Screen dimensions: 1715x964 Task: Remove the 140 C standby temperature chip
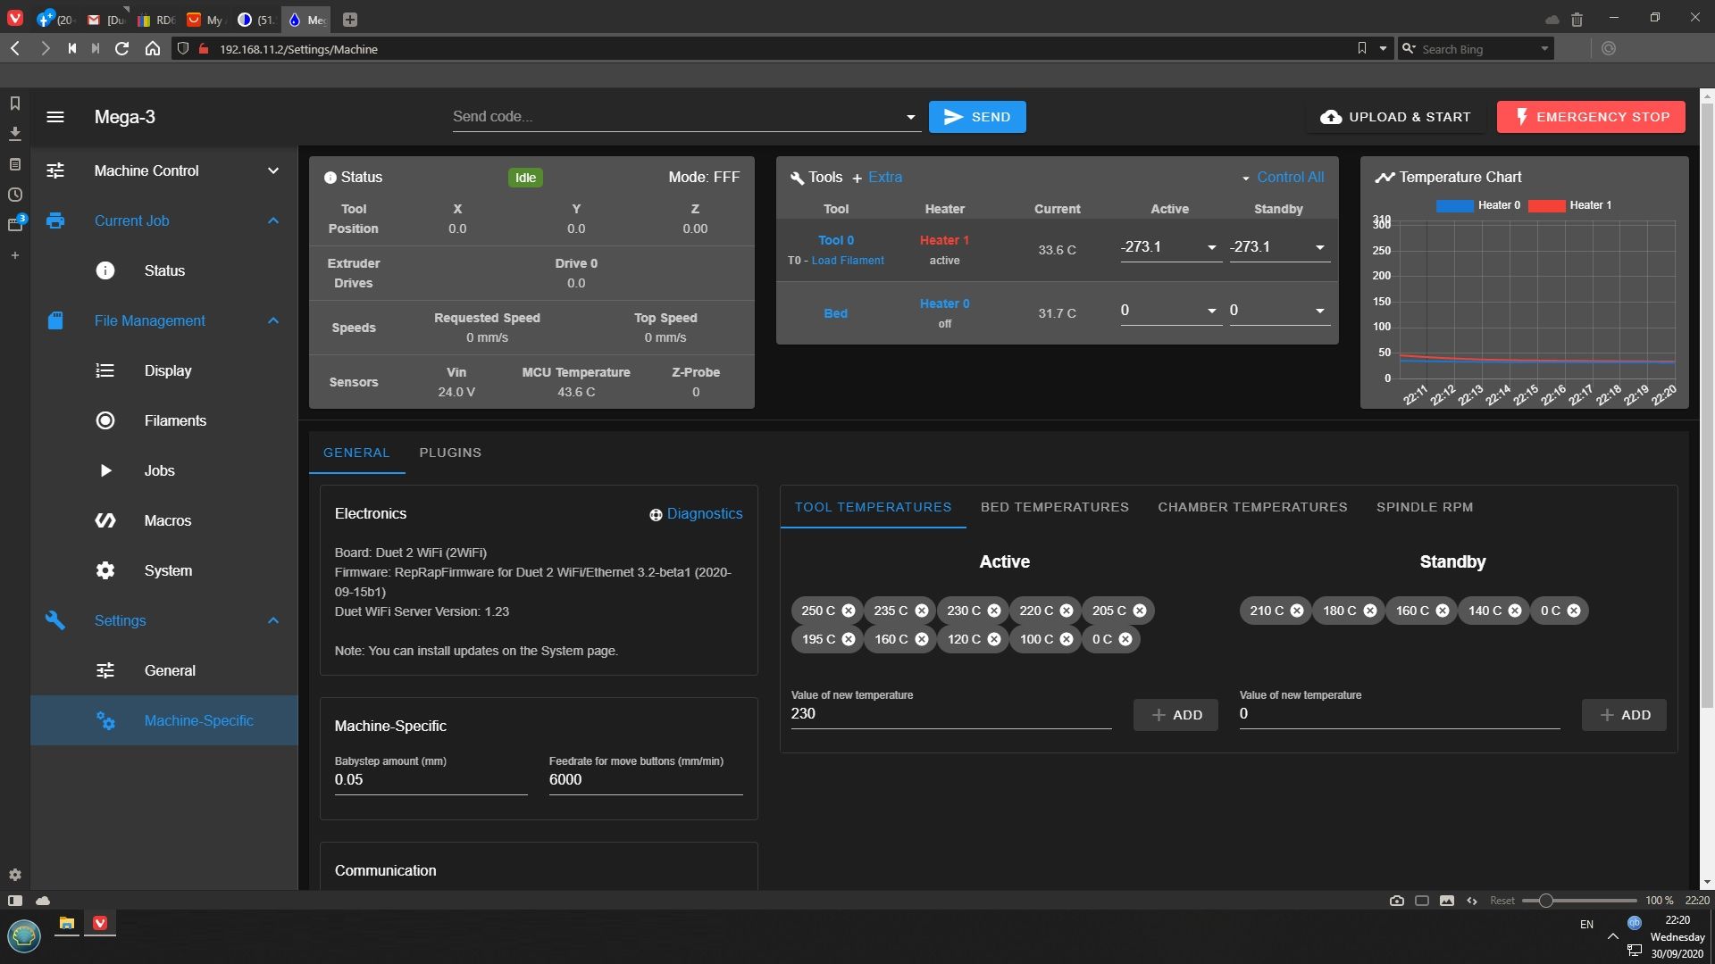[1515, 611]
